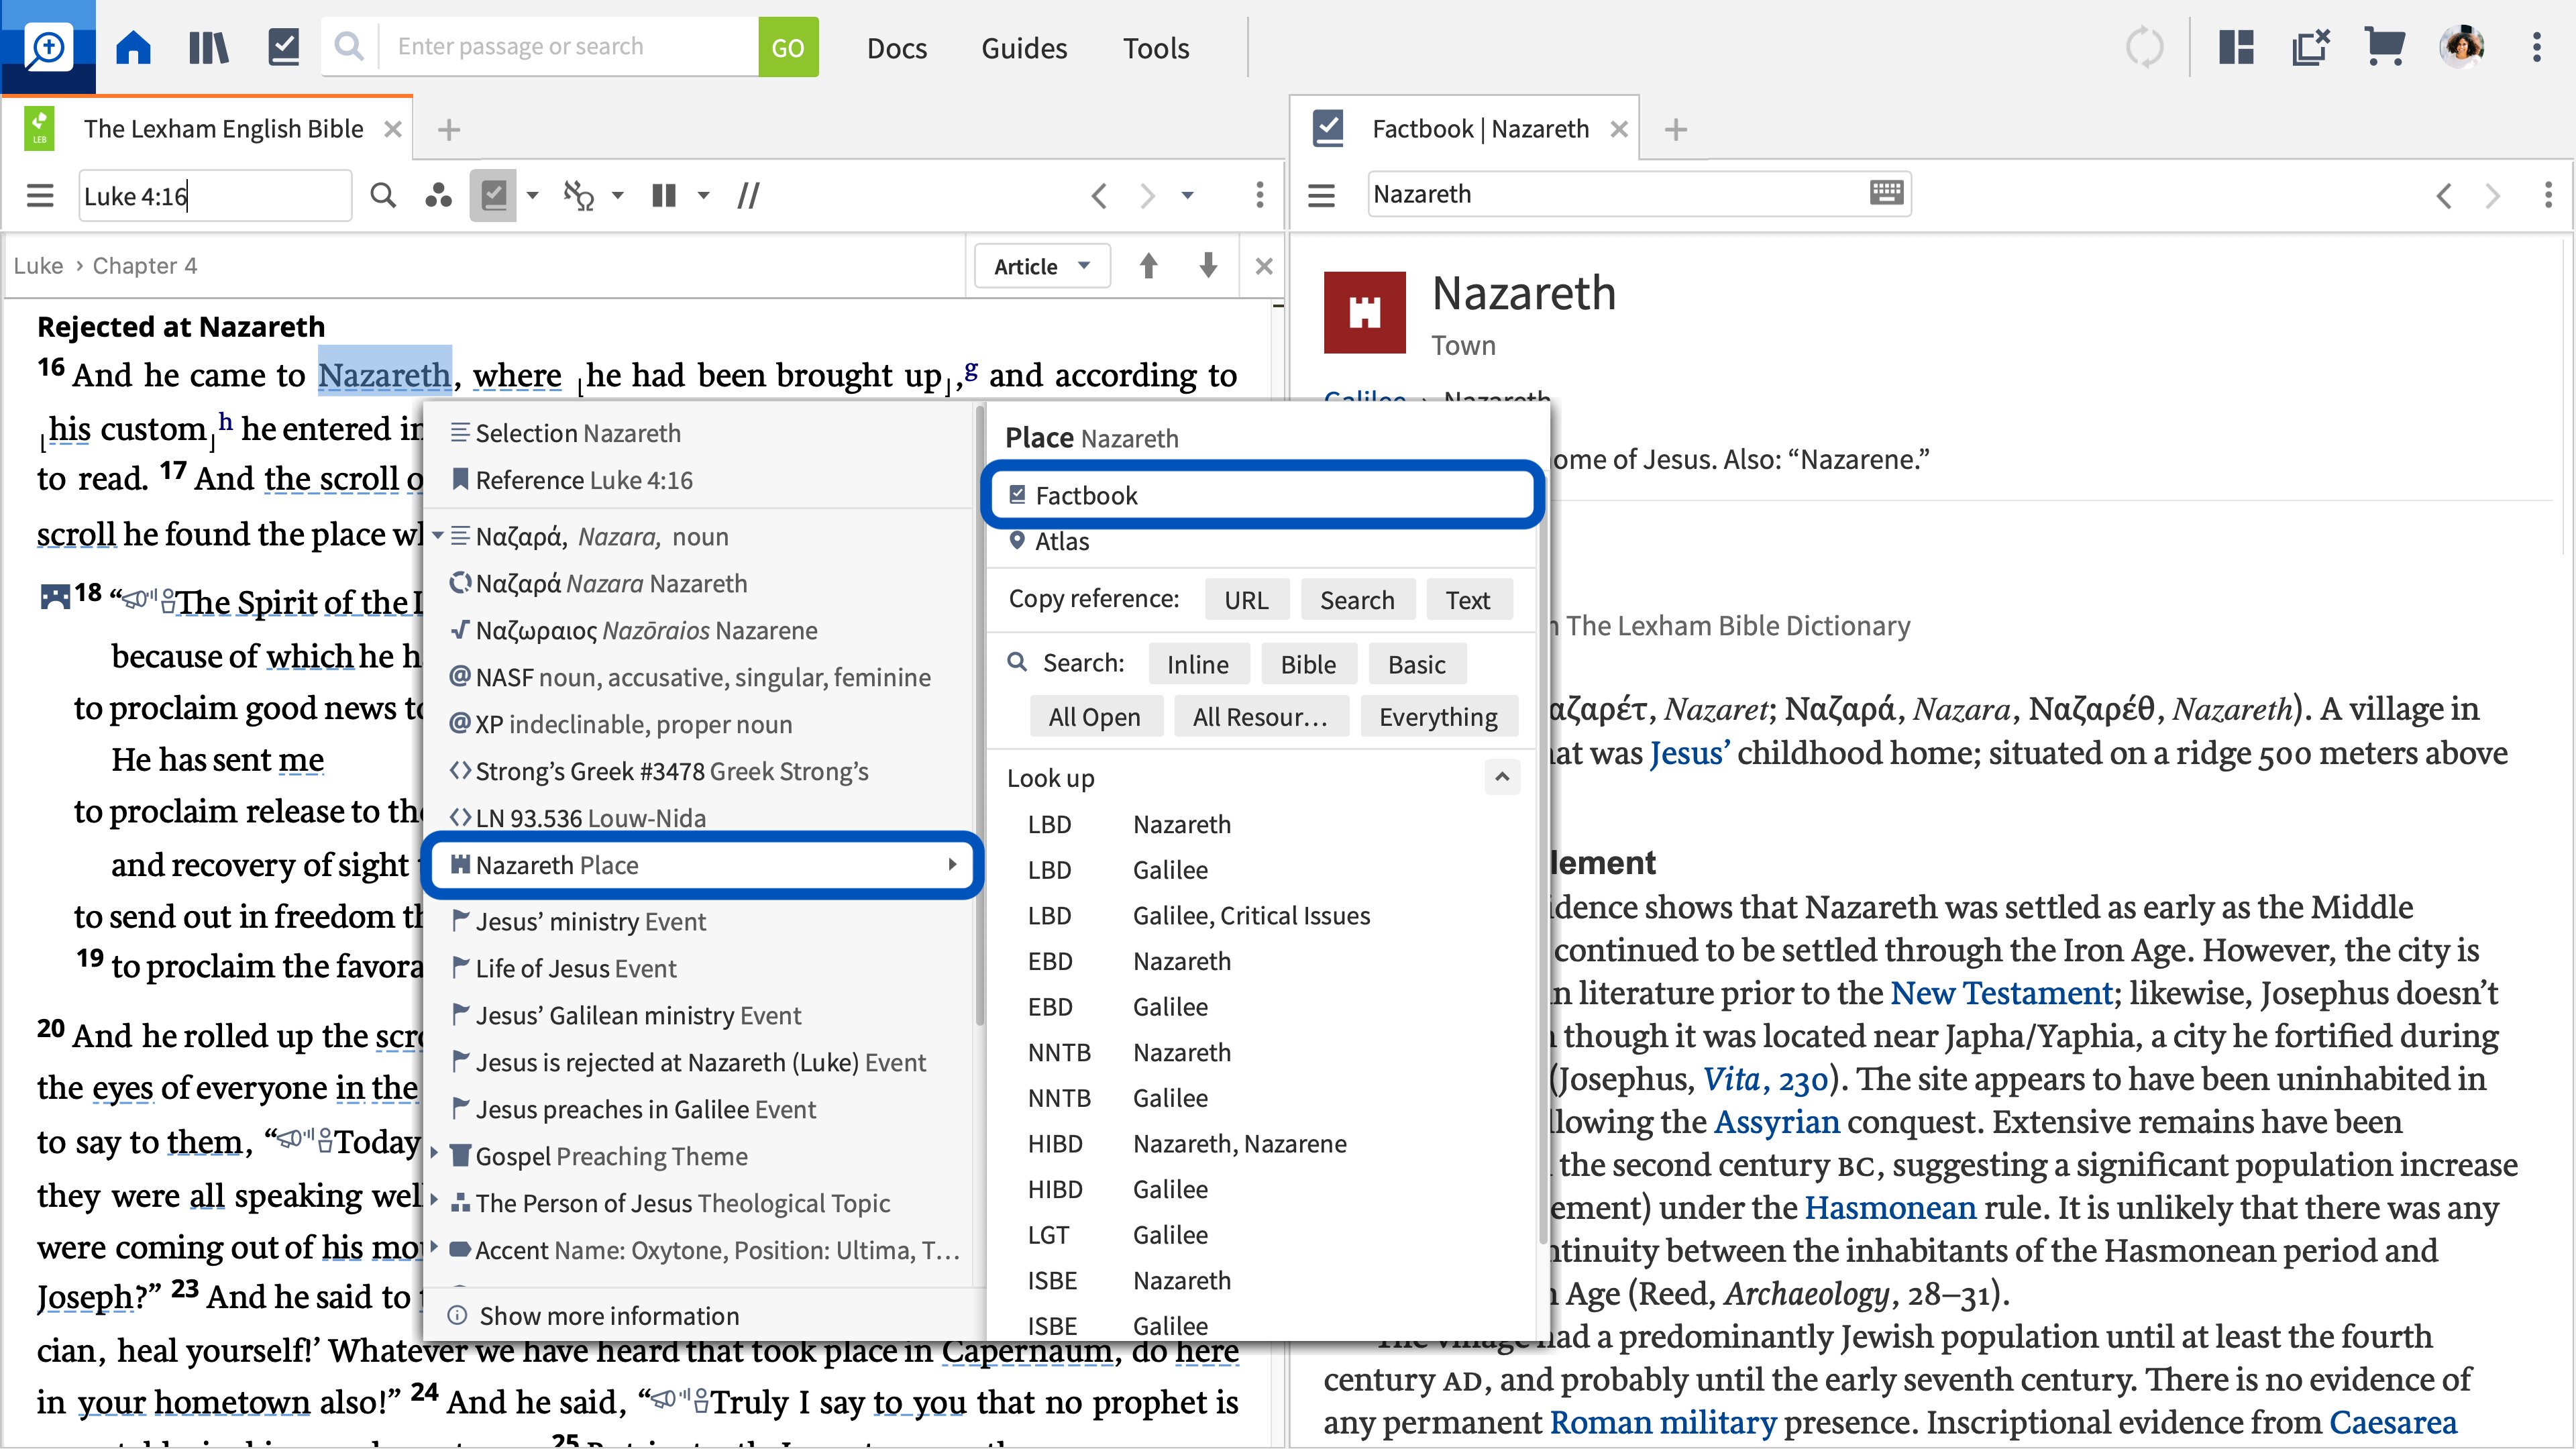2576x1449 pixels.
Task: Open the Tools menu
Action: [1156, 48]
